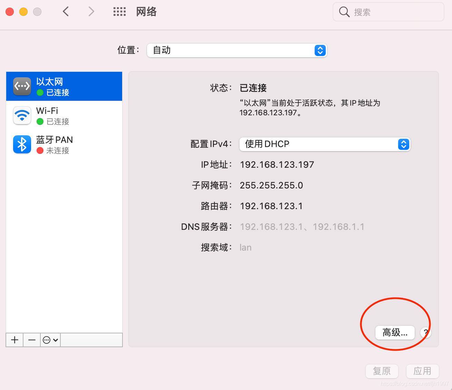Click the help question mark icon
Screen dimensions: 452x390
click(x=426, y=333)
